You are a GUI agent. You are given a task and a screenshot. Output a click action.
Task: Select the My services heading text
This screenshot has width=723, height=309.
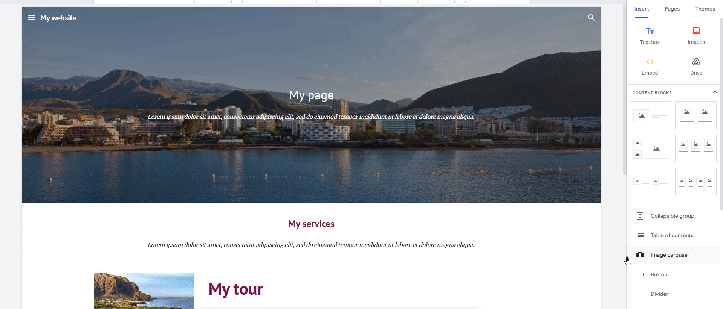pos(311,224)
